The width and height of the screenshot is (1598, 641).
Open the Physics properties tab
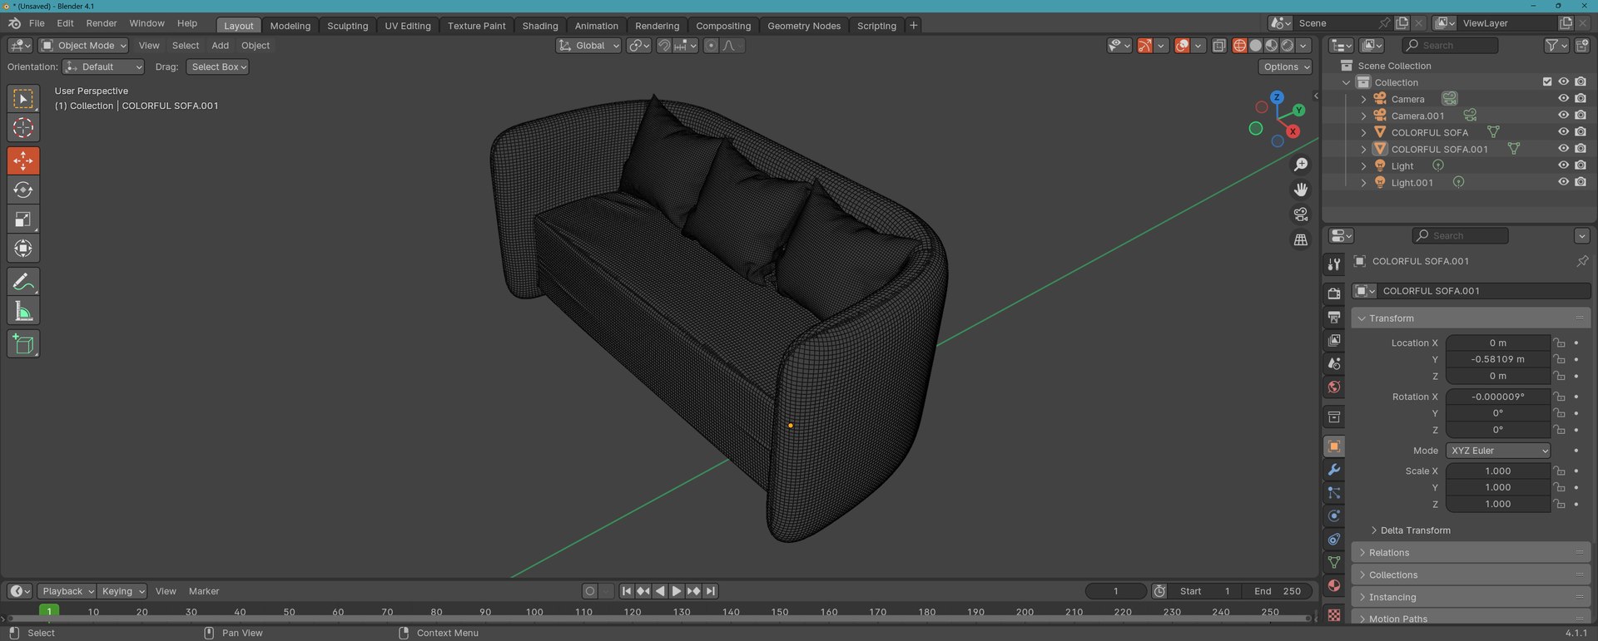click(x=1334, y=516)
